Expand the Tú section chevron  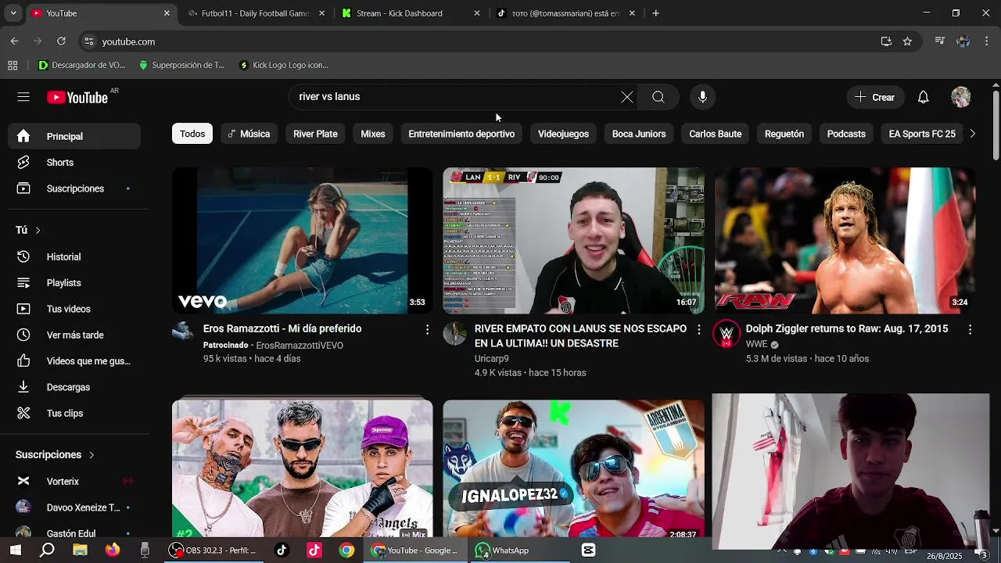38,231
